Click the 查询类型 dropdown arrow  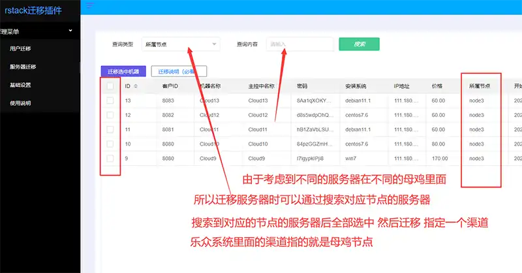click(215, 44)
